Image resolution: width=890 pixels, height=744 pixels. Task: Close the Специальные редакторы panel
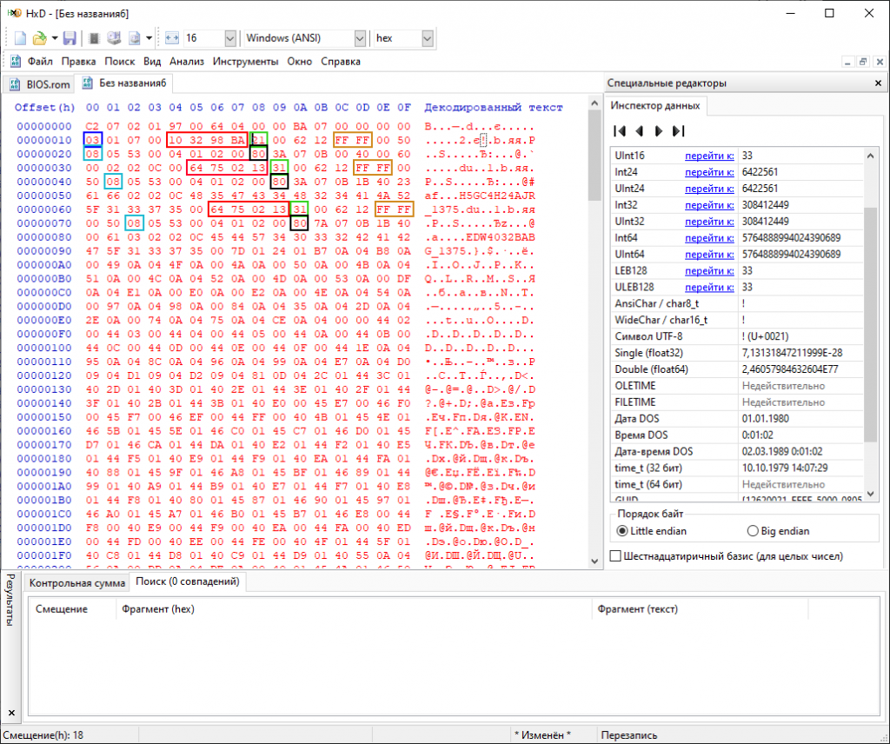(x=878, y=83)
